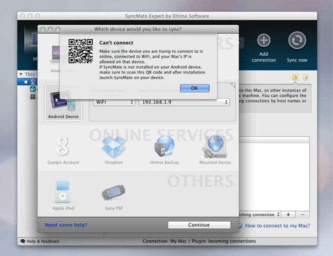Collapse the 'This' tree section triangle
The width and height of the screenshot is (333, 256).
click(21, 74)
